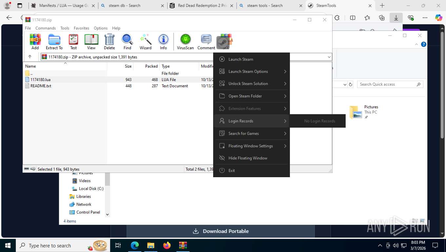
Task: Select the README.txt file
Action: 41,86
